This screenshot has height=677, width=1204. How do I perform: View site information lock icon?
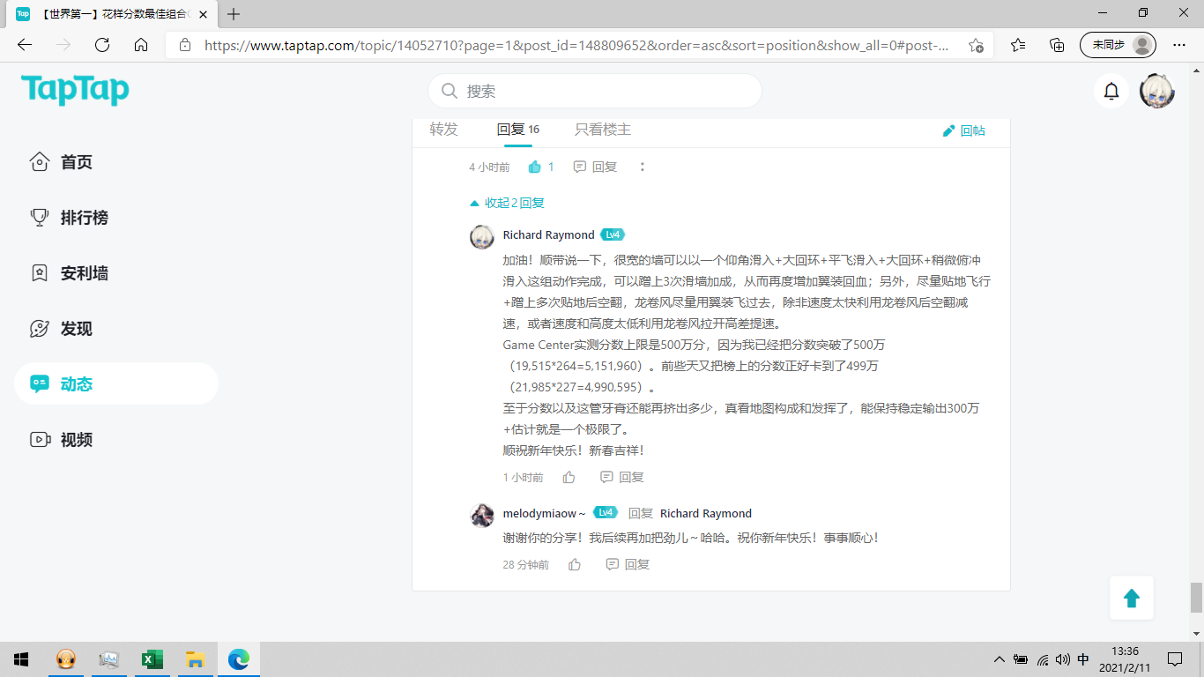coord(184,45)
